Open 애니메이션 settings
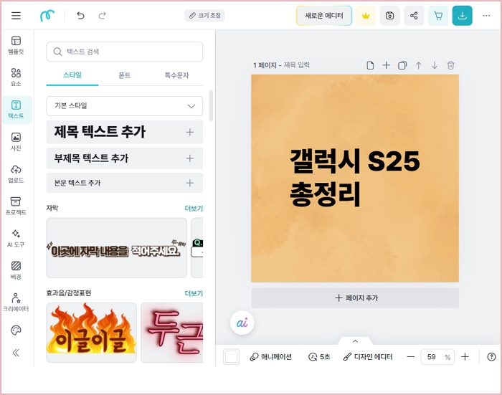 pos(271,356)
